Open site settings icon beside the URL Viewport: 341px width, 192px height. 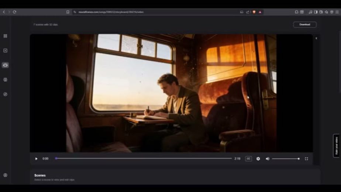pyautogui.click(x=75, y=12)
